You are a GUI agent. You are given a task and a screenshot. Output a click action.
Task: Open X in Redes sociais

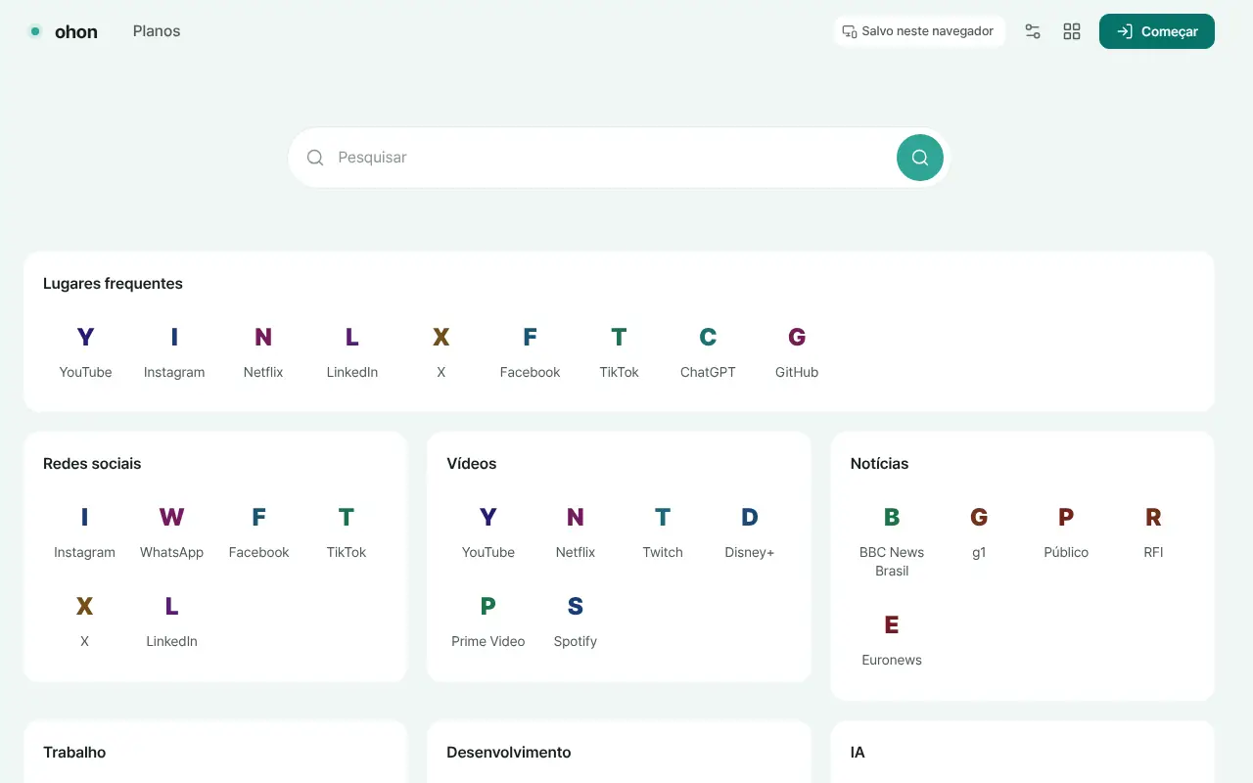pyautogui.click(x=84, y=622)
